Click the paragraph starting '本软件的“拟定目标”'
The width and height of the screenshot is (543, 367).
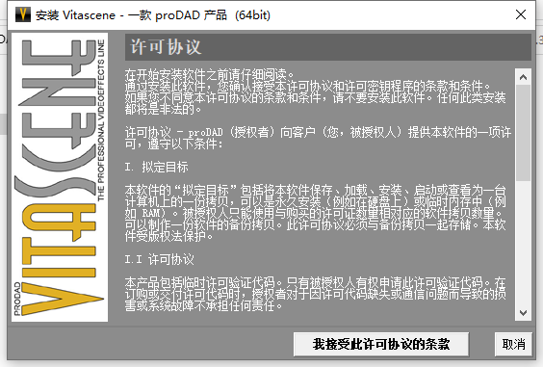click(315, 213)
